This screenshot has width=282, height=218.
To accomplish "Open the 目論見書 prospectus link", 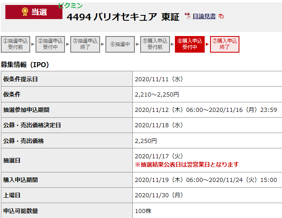I will pyautogui.click(x=204, y=17).
